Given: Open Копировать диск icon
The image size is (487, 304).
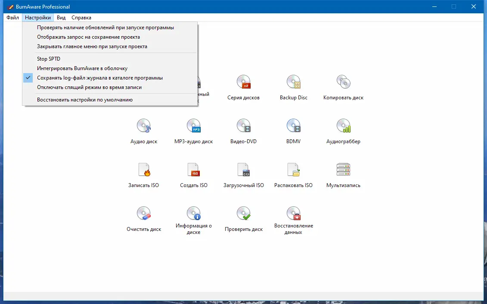Looking at the screenshot, I should [344, 82].
